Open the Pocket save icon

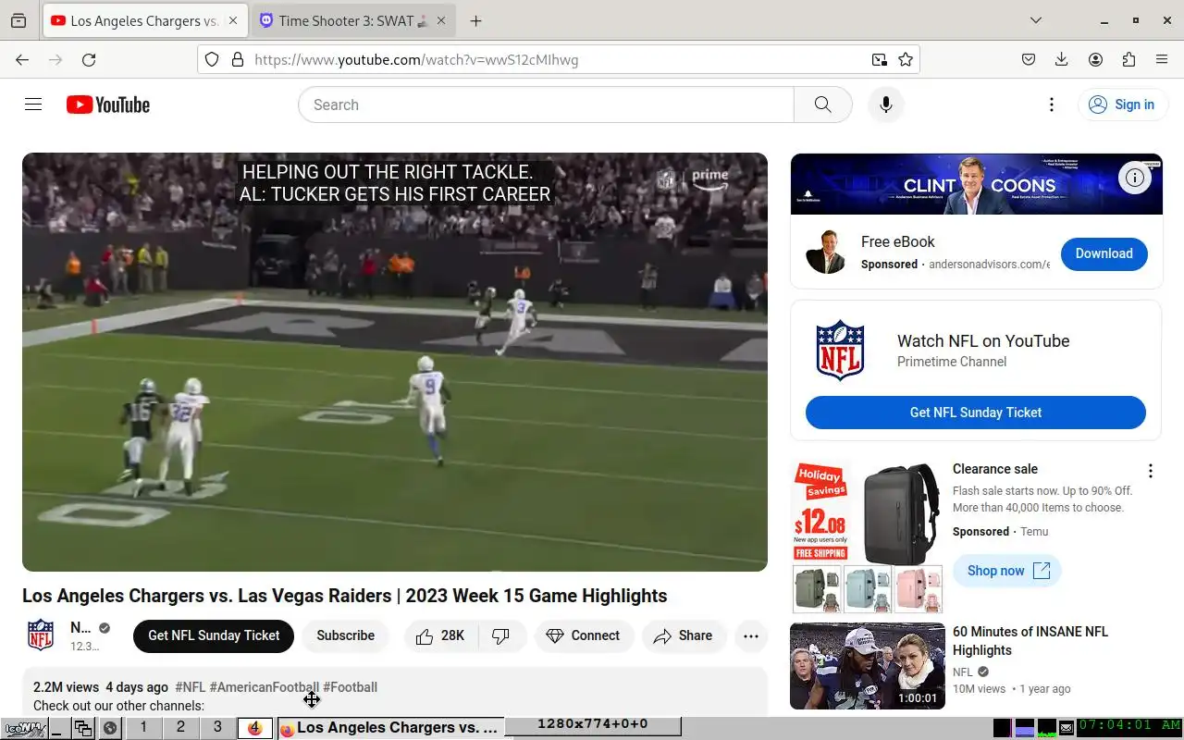[1029, 59]
